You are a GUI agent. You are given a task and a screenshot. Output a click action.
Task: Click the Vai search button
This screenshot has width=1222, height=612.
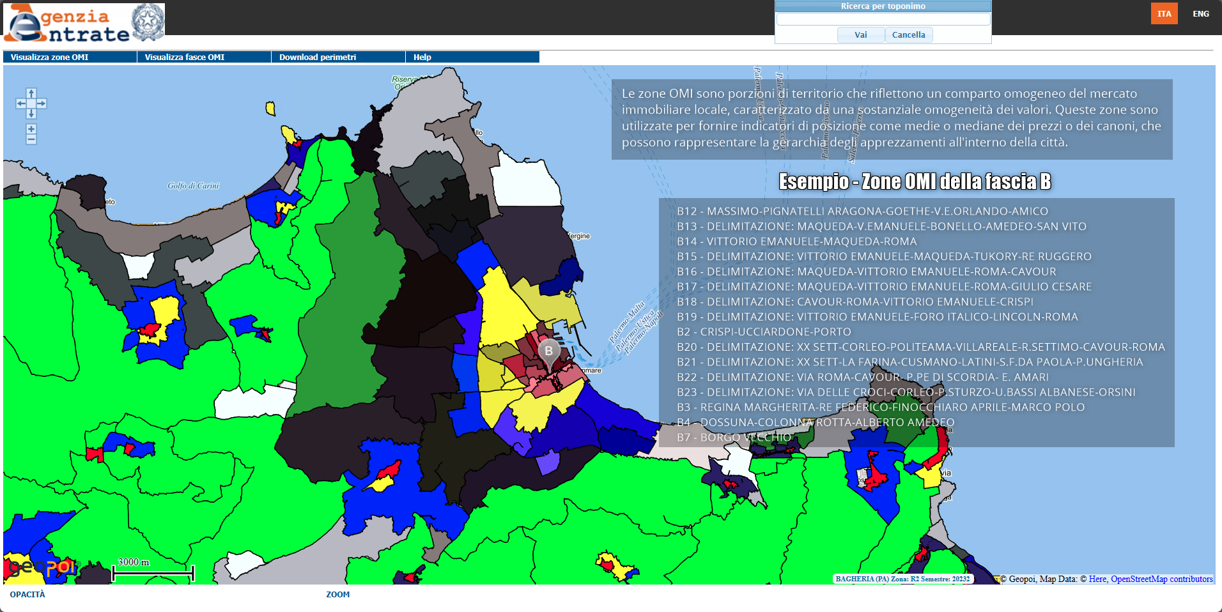click(x=861, y=35)
